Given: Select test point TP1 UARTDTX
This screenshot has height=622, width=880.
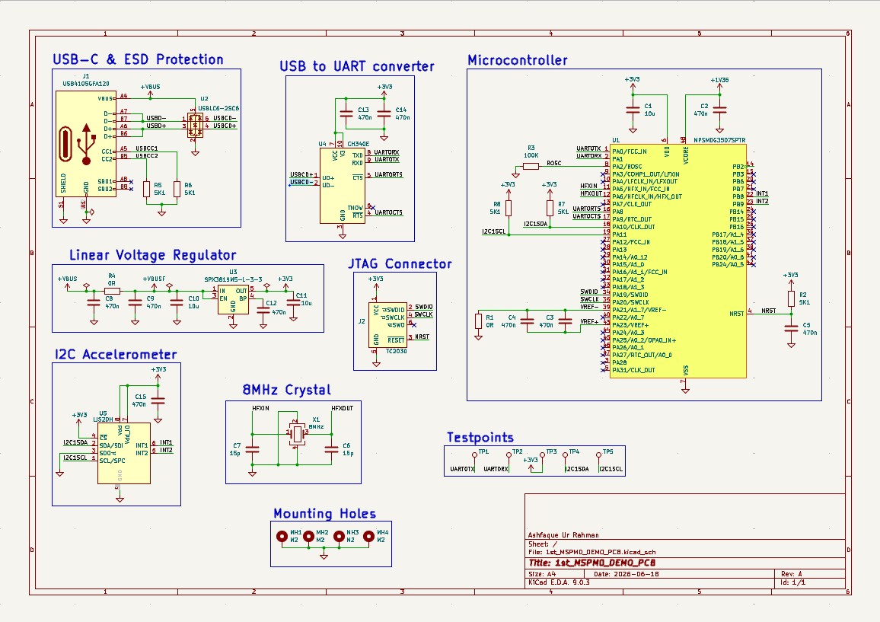Looking at the screenshot, I should pos(475,457).
